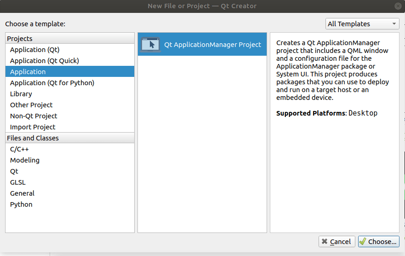Select Application (Qt Quick) category
Image resolution: width=405 pixels, height=256 pixels.
tap(44, 61)
